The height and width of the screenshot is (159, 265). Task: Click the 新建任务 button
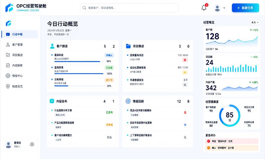click(245, 8)
